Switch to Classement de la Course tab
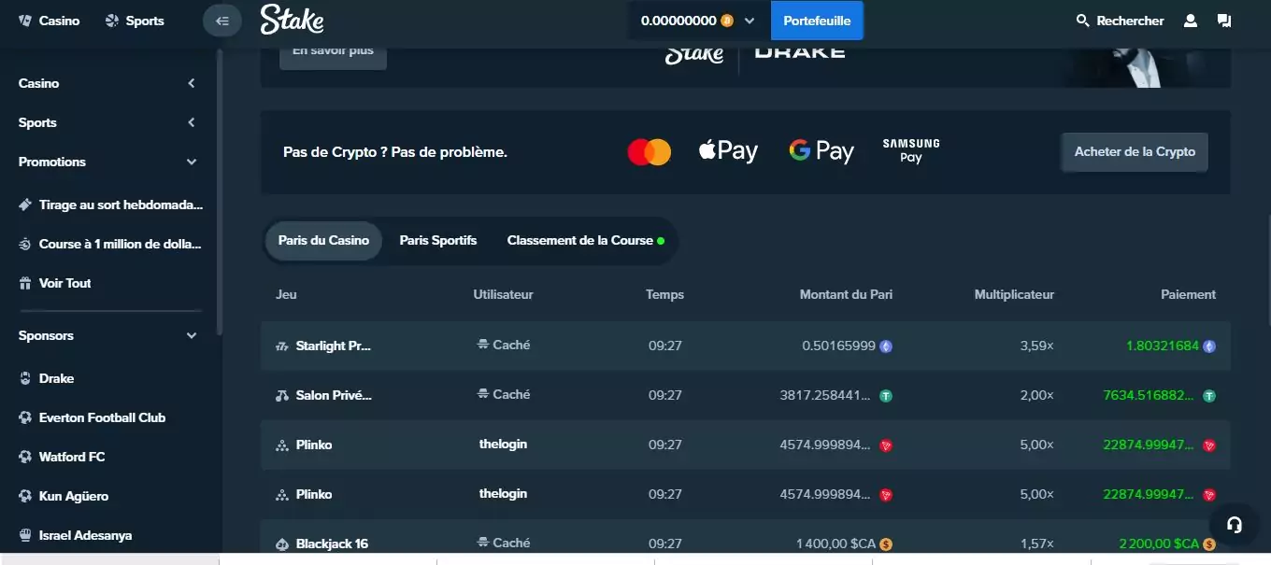 pyautogui.click(x=586, y=240)
